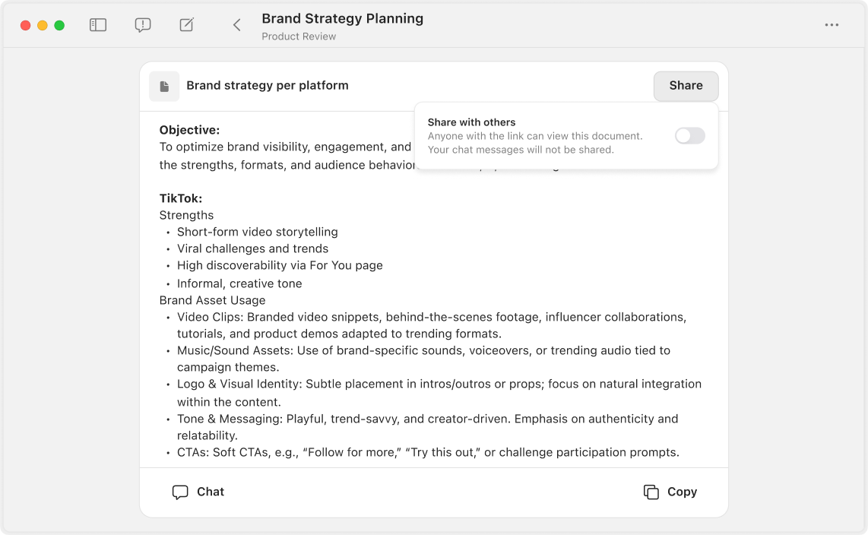Click the Share button
The image size is (868, 535).
[x=686, y=86]
